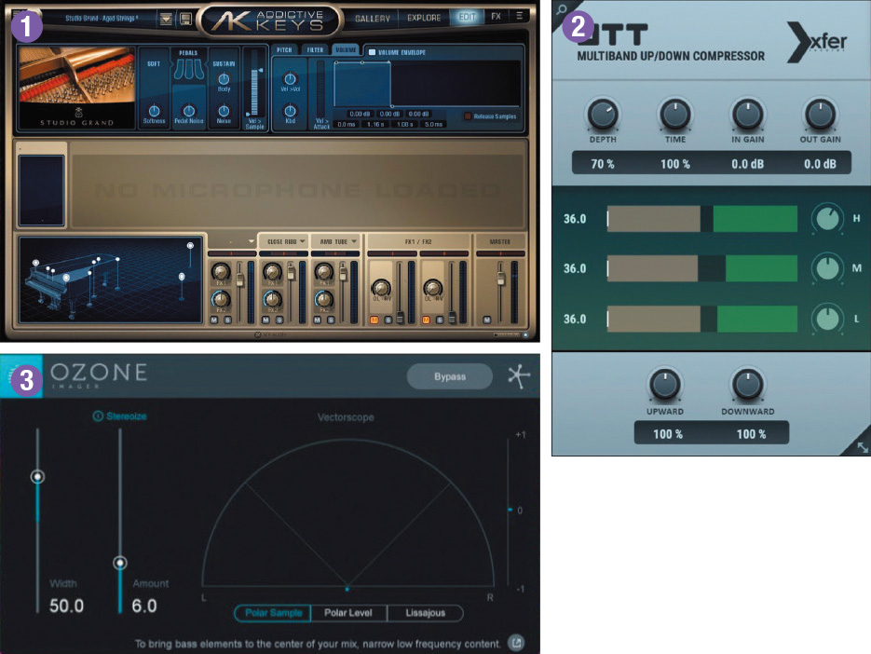Click the floppy disk save preset icon
871x654 pixels.
pos(185,19)
